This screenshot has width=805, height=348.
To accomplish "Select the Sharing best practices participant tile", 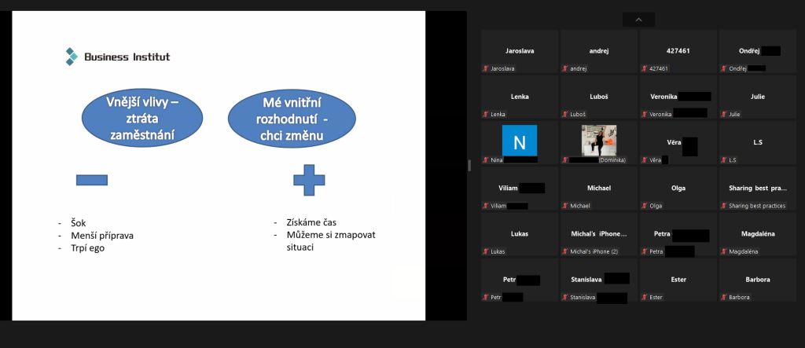I will tap(757, 189).
